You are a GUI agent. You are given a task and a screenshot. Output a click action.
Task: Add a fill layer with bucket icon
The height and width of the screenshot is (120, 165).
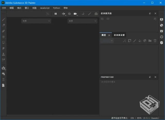[x=140, y=41]
